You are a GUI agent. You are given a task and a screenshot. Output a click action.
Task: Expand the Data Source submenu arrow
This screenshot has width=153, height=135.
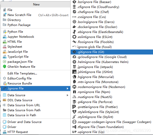click(67, 95)
